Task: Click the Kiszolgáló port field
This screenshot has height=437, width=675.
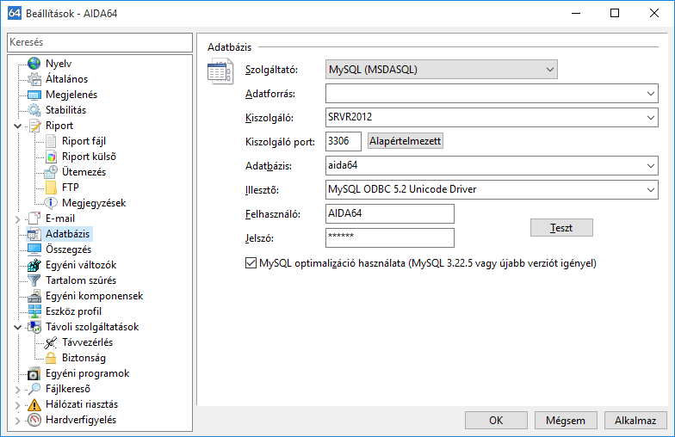Action: 343,141
